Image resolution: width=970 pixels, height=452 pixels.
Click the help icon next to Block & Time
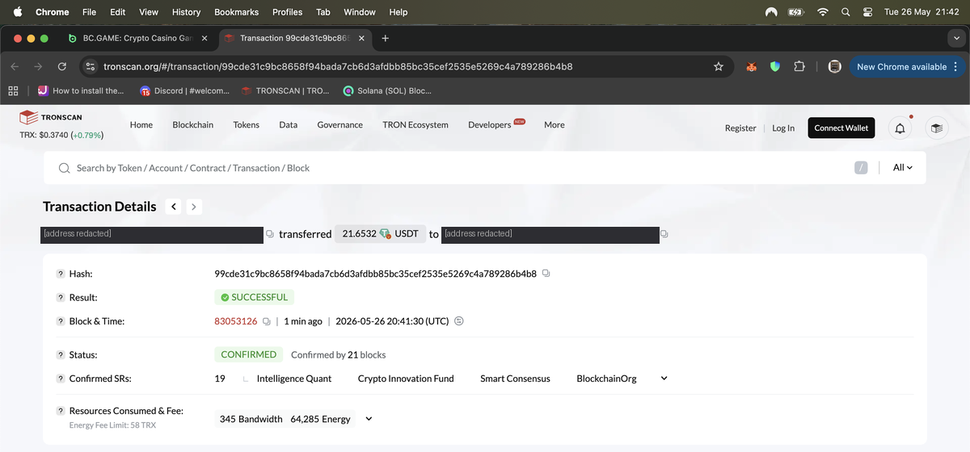click(x=61, y=321)
